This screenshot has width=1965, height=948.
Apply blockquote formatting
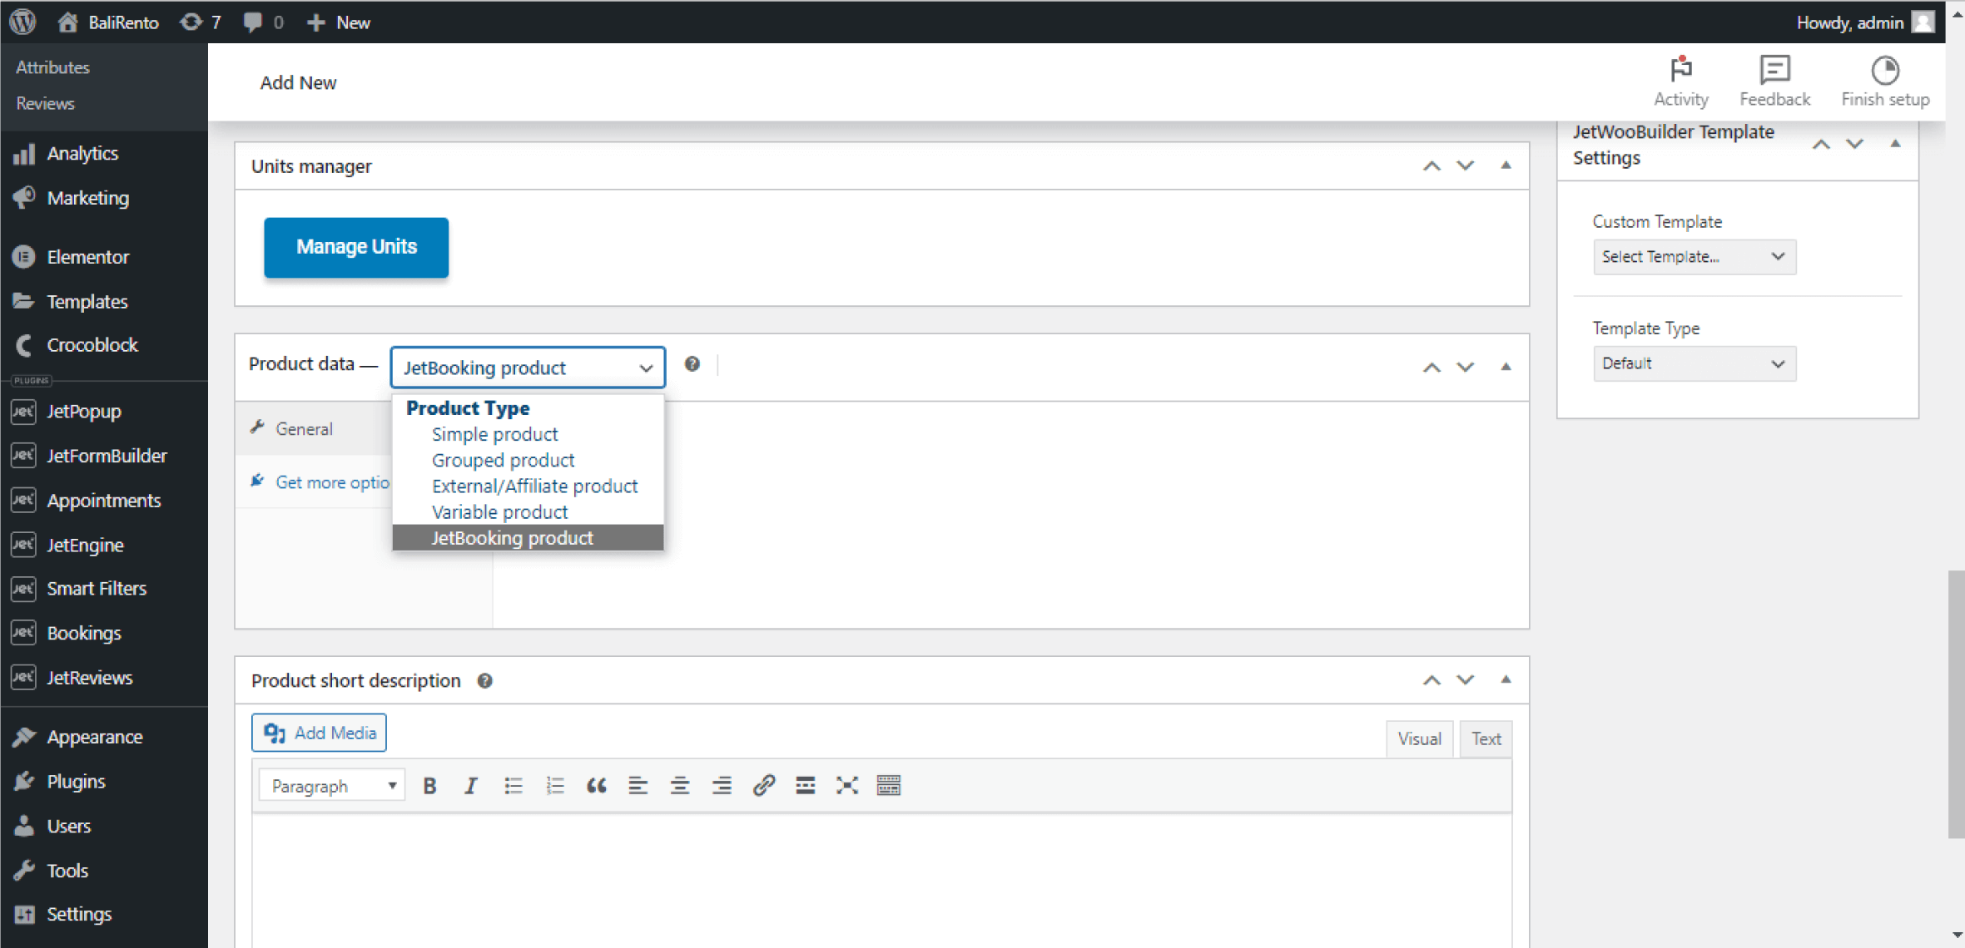coord(596,786)
